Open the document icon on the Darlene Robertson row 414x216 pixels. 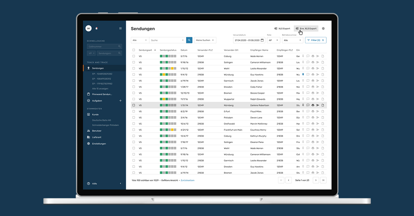pos(323,105)
